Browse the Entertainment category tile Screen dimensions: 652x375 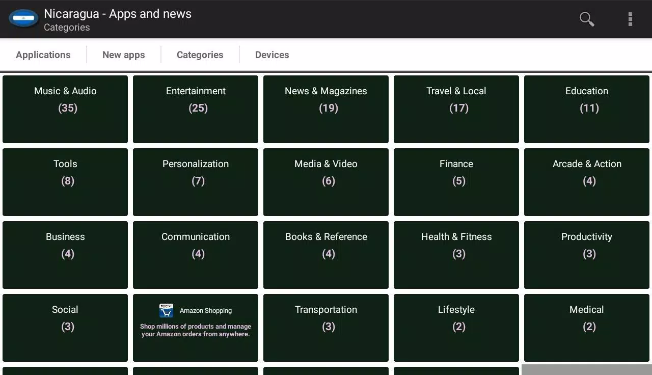pyautogui.click(x=196, y=109)
